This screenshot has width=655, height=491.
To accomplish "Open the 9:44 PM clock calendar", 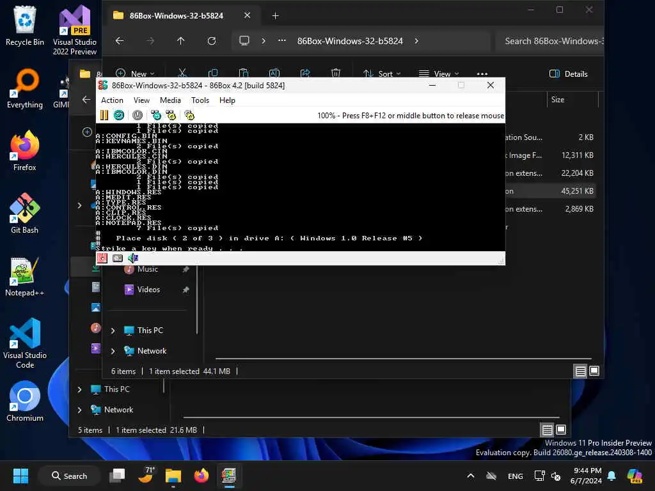I will tap(586, 476).
